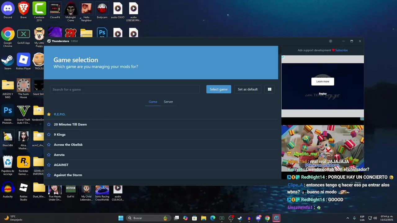Open Discord desktop shortcut

[x=8, y=10]
